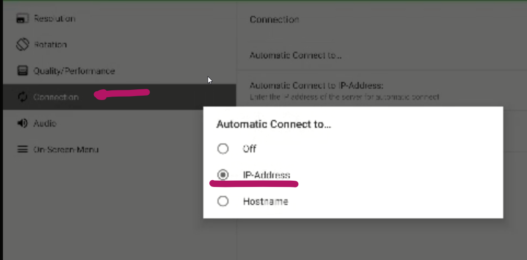Open the On-Screen Menu settings label
The image size is (527, 260).
point(66,149)
